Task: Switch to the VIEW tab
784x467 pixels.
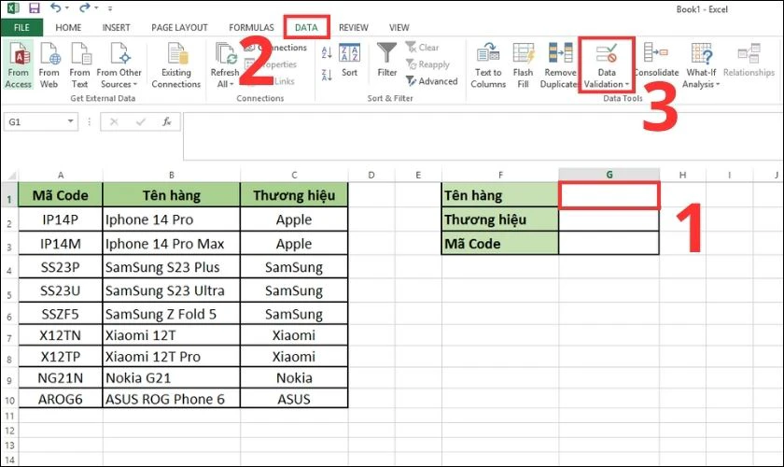Action: coord(399,27)
